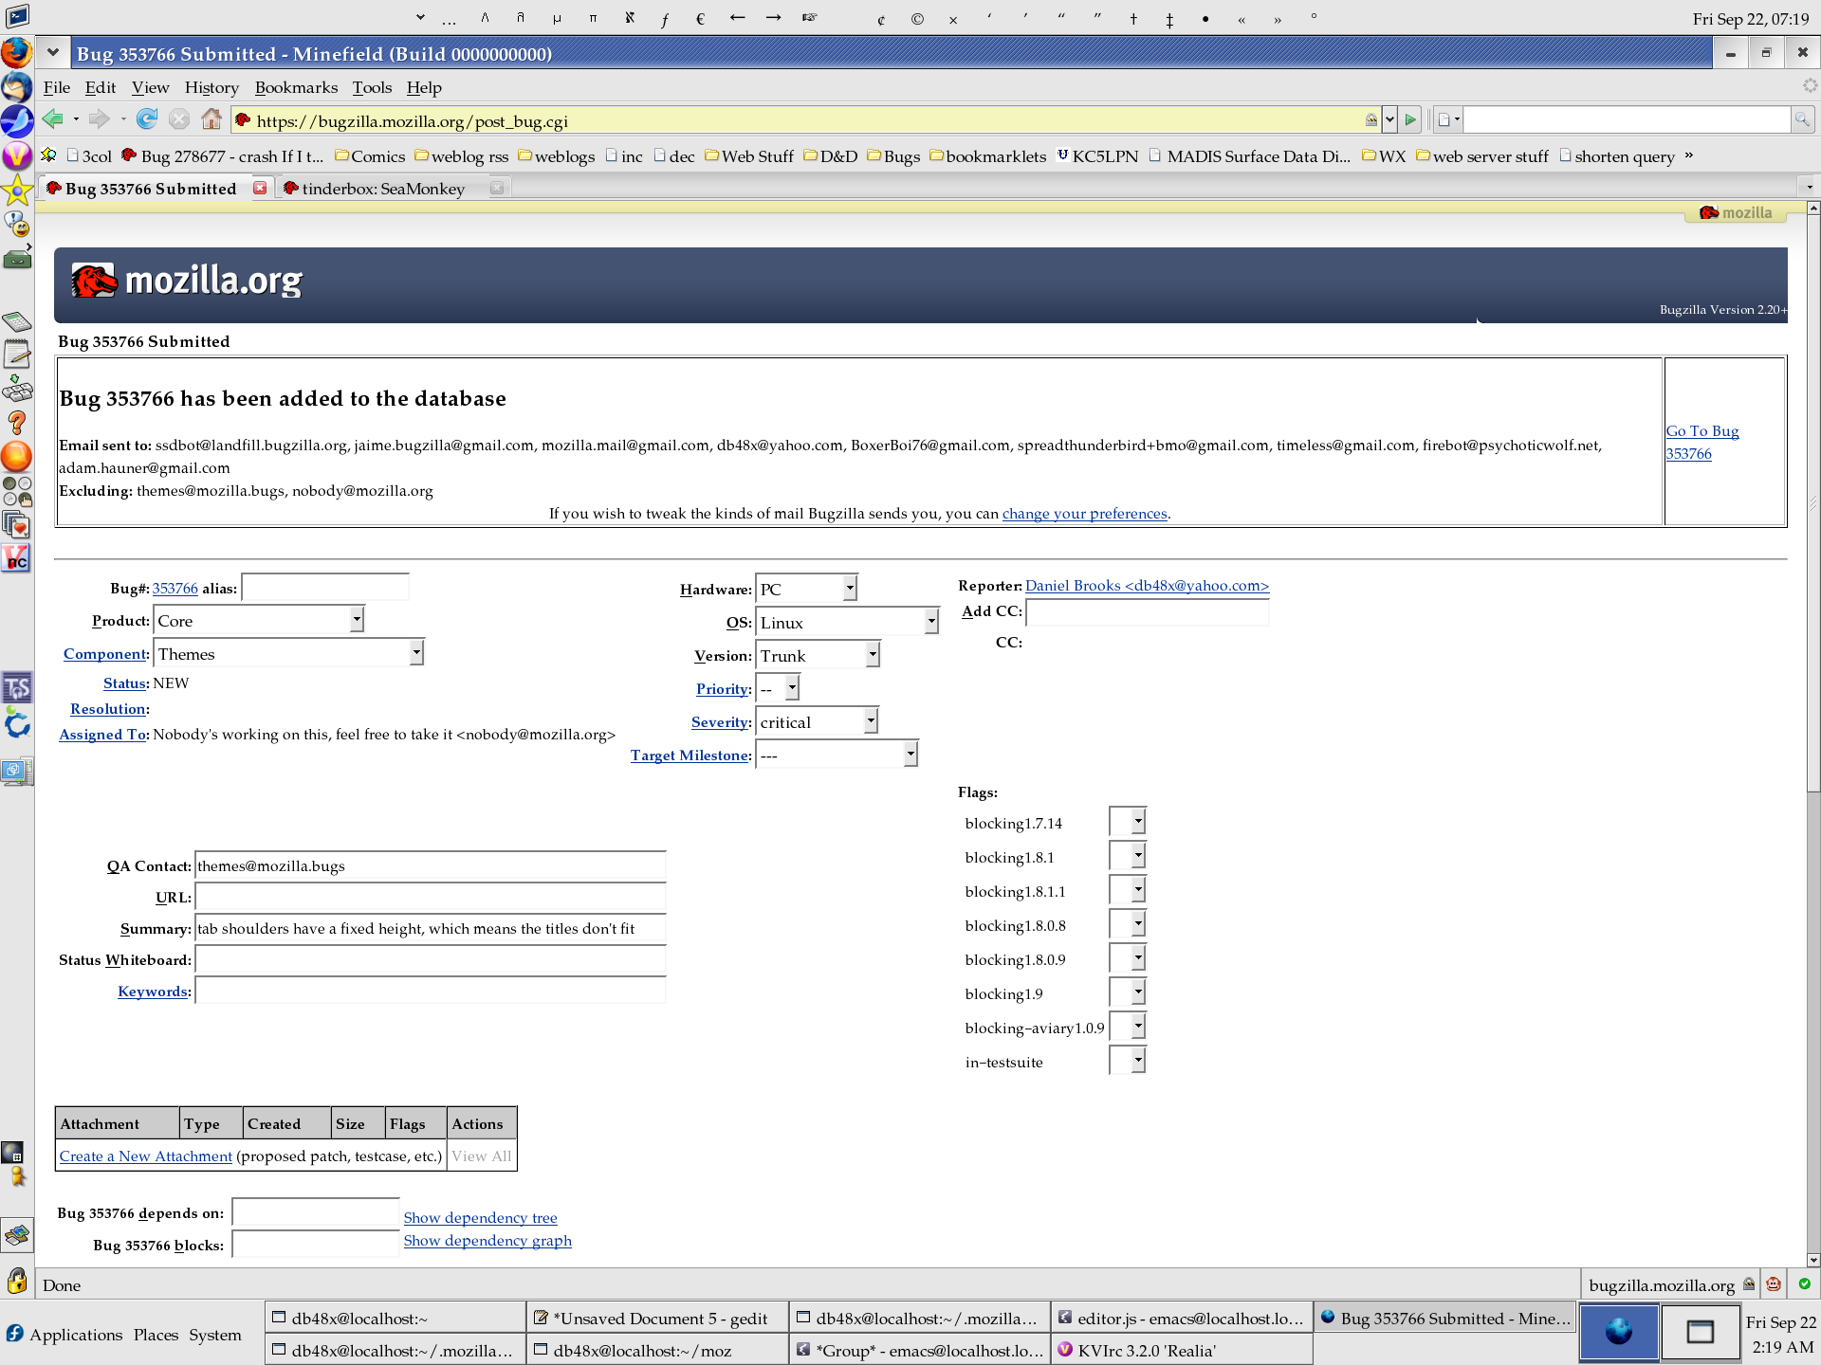This screenshot has height=1365, width=1821.
Task: Open the address bar history dropdown
Action: [x=1389, y=119]
